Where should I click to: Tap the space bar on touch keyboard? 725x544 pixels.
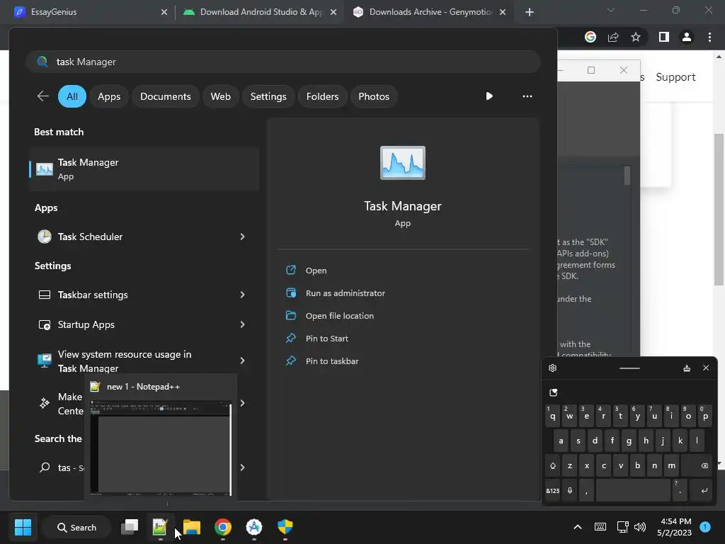pyautogui.click(x=633, y=491)
